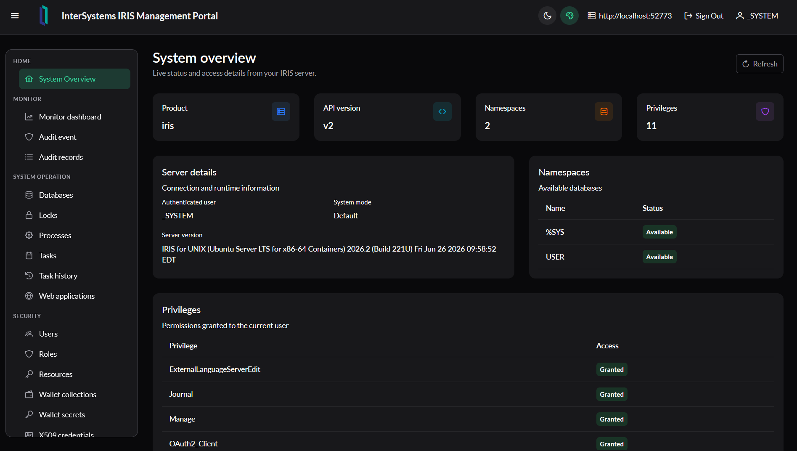The height and width of the screenshot is (451, 797).
Task: Open Monitor dashboard
Action: point(74,117)
